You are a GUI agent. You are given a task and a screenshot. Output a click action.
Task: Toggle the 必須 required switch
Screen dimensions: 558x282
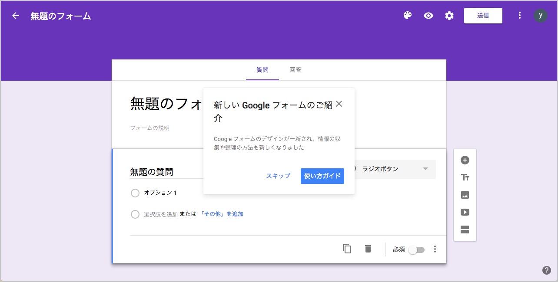point(416,250)
